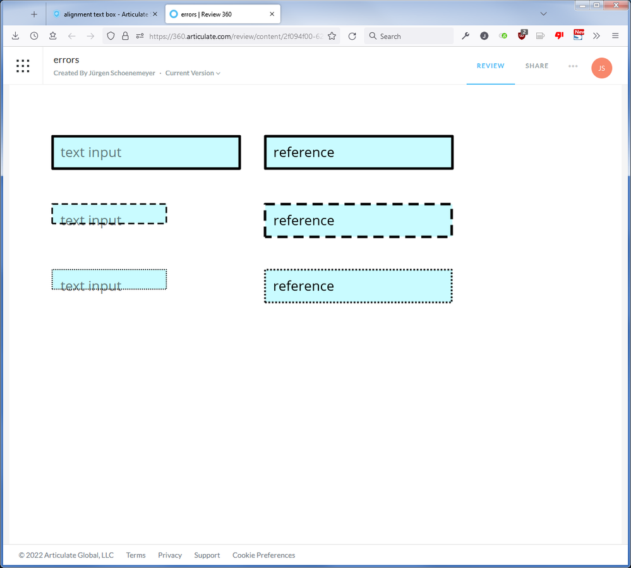Open the three-dots more options menu

coord(573,66)
